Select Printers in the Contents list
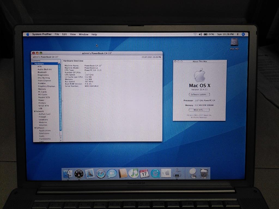279x209 pixels. (42, 103)
